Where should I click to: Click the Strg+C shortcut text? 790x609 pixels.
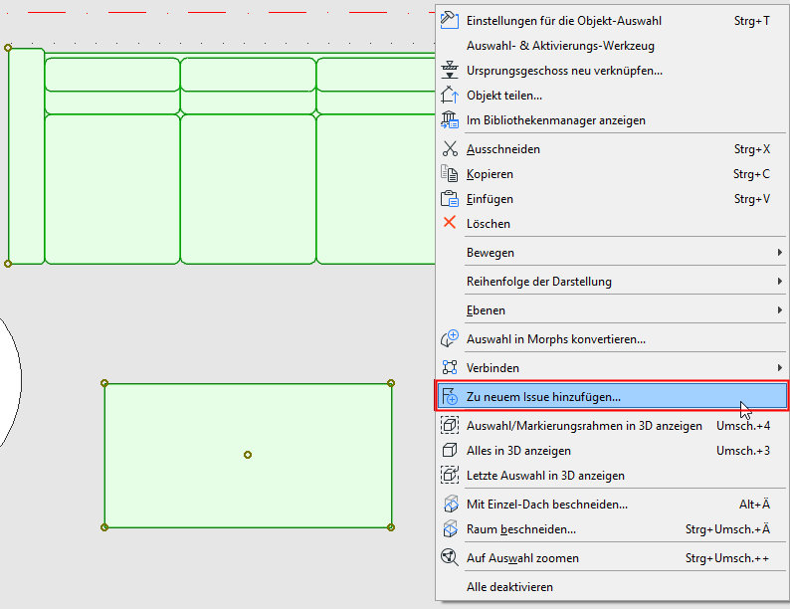(752, 174)
